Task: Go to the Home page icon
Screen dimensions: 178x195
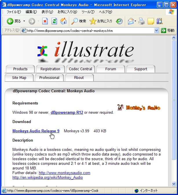Action: [63, 21]
